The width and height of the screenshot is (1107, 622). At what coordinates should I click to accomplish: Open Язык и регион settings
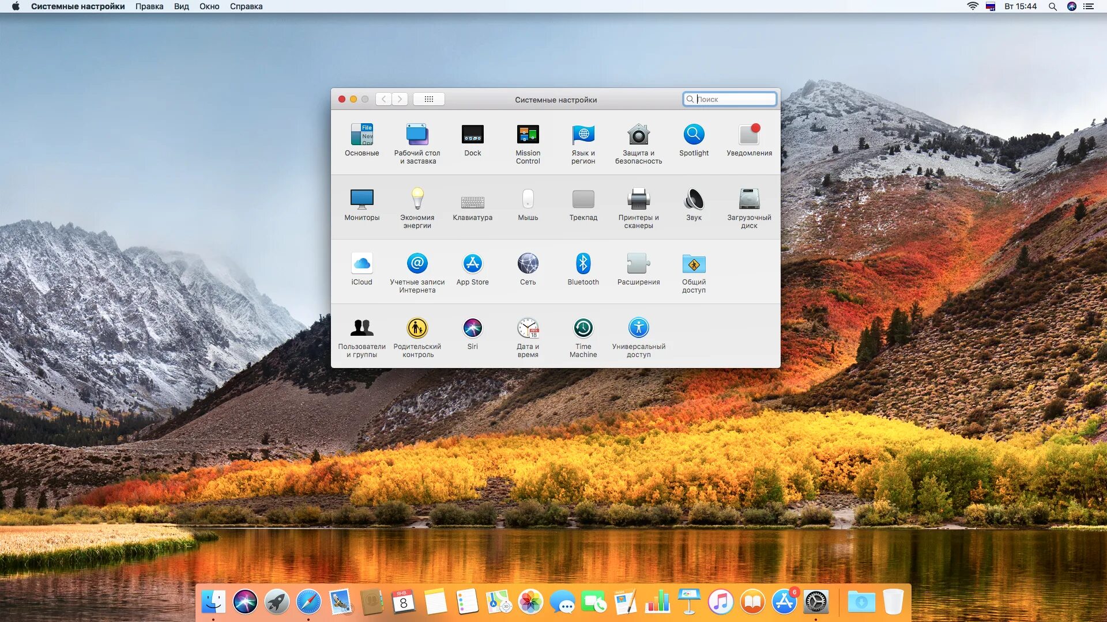(x=583, y=135)
